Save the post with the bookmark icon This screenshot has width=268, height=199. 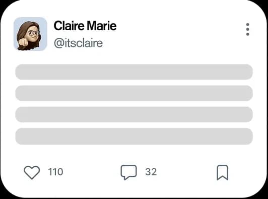coord(223,172)
